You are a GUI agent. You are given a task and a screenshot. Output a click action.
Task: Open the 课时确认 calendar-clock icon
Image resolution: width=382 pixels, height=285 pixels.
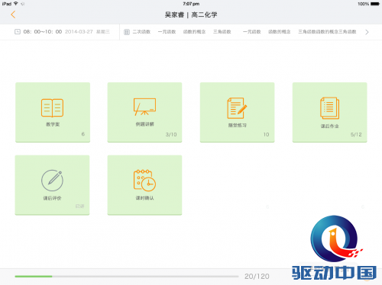point(144,181)
